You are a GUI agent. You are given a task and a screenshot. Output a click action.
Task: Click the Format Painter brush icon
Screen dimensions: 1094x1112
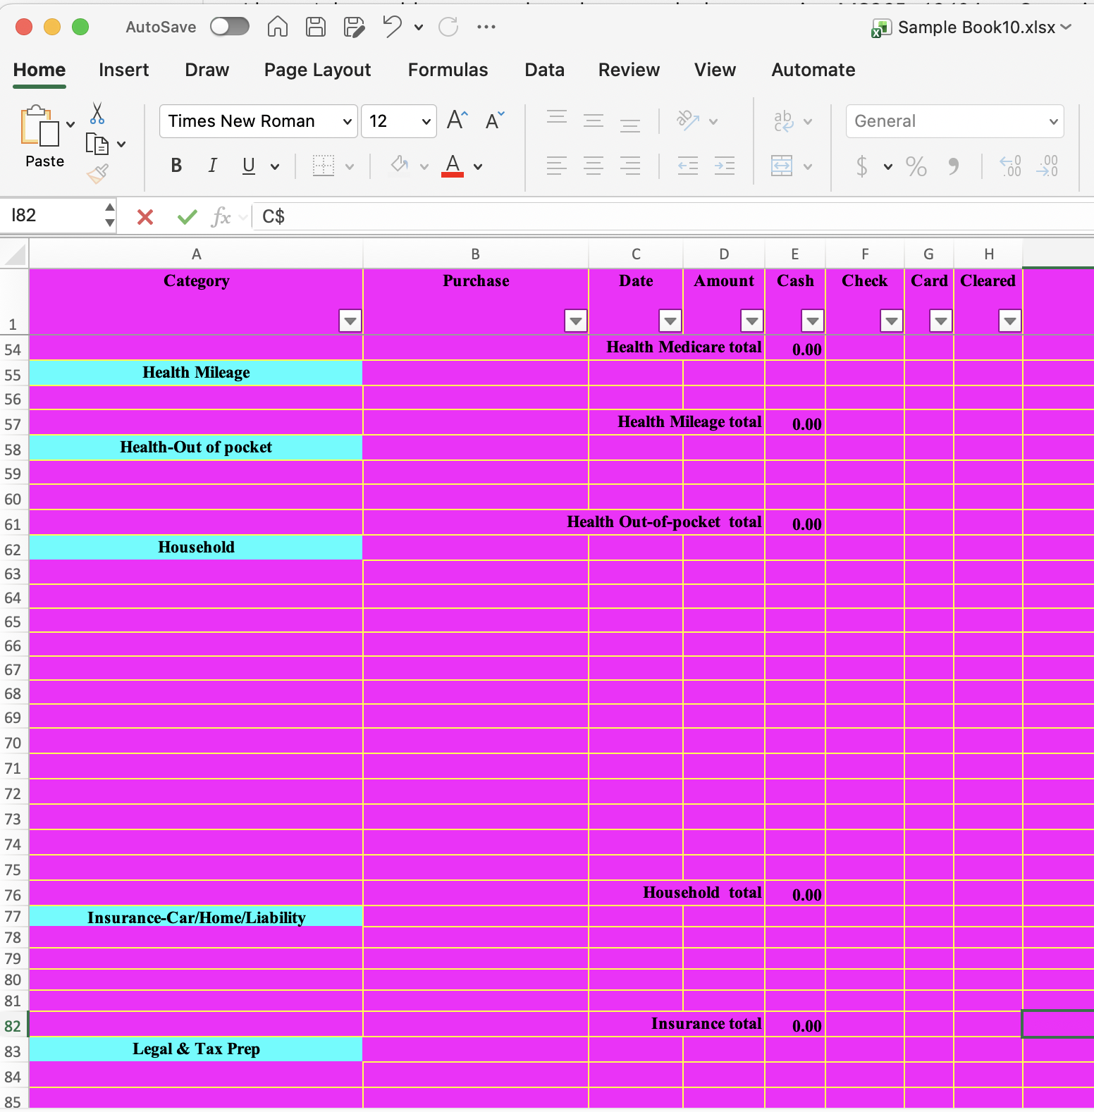click(97, 173)
